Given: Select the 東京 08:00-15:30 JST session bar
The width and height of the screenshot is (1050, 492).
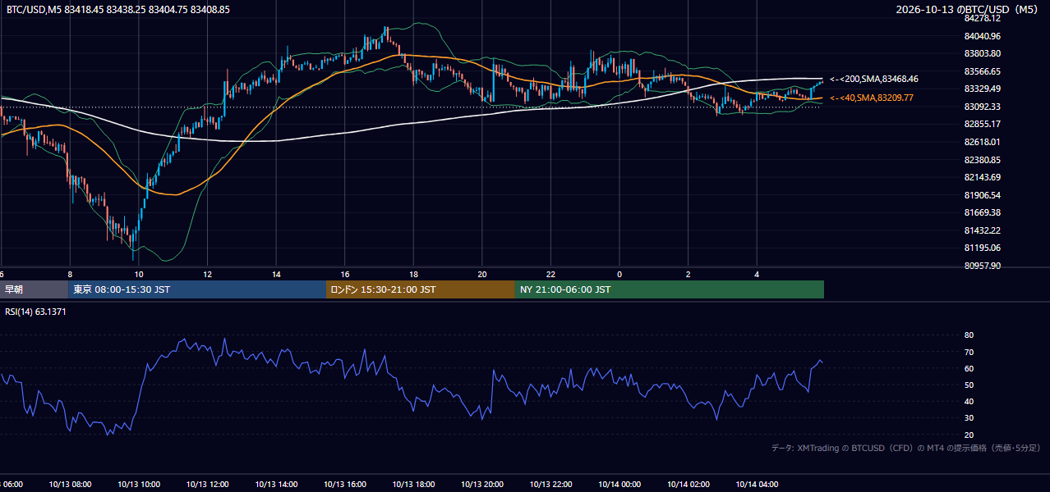Looking at the screenshot, I should pos(197,289).
